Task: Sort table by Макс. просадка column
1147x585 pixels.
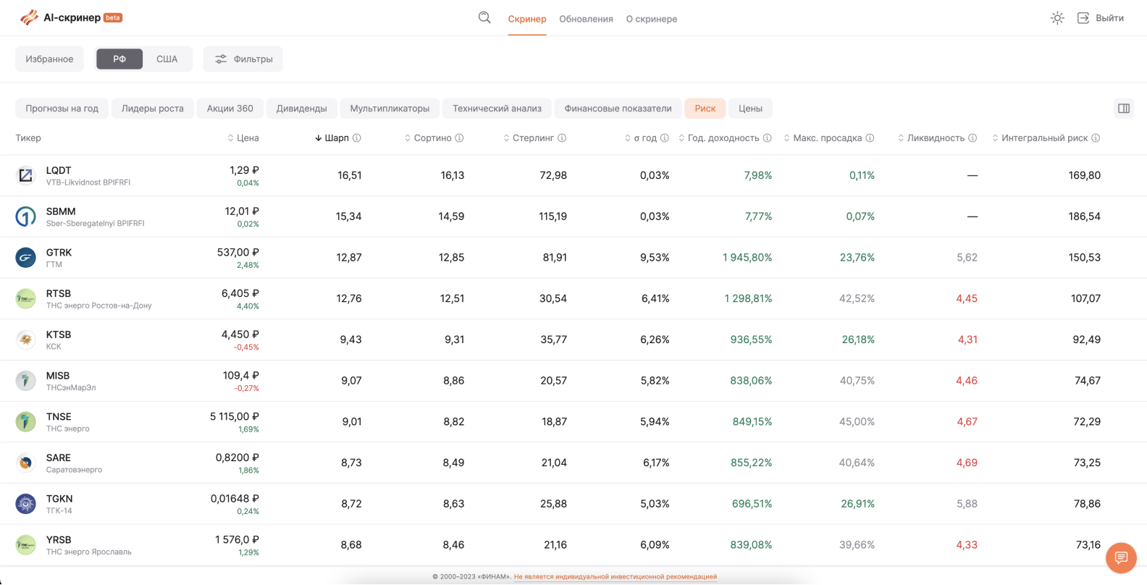Action: click(823, 138)
